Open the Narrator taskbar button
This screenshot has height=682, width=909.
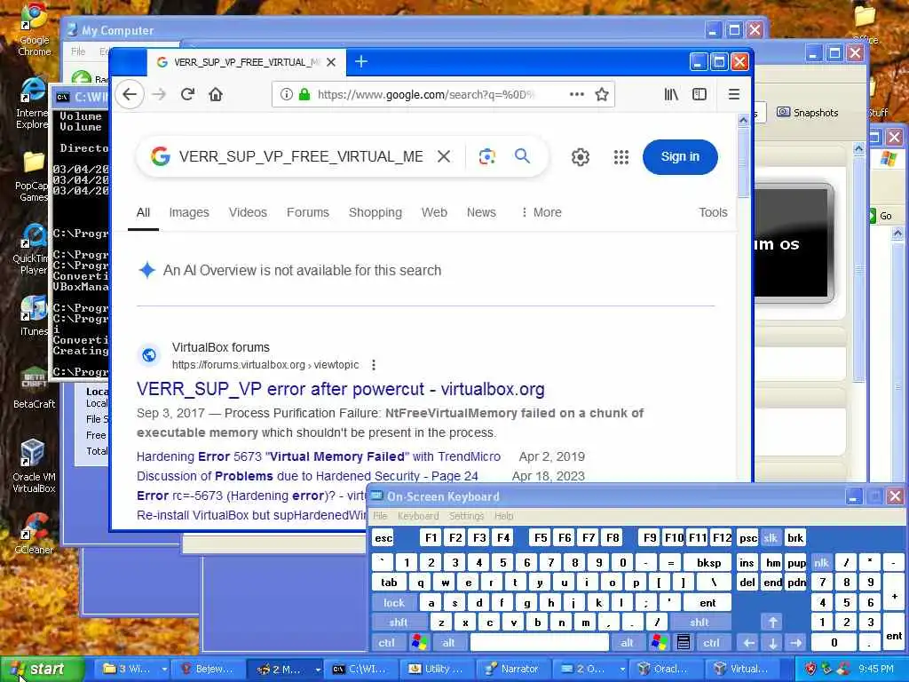514,669
